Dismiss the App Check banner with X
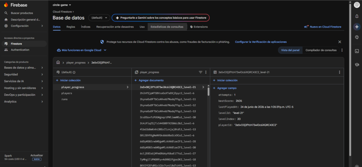This screenshot has width=362, height=167. [340, 42]
